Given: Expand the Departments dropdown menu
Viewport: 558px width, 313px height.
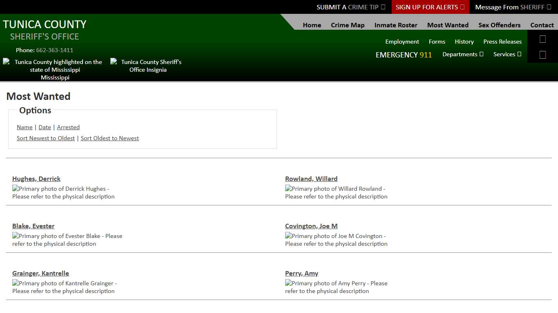Looking at the screenshot, I should (x=462, y=54).
